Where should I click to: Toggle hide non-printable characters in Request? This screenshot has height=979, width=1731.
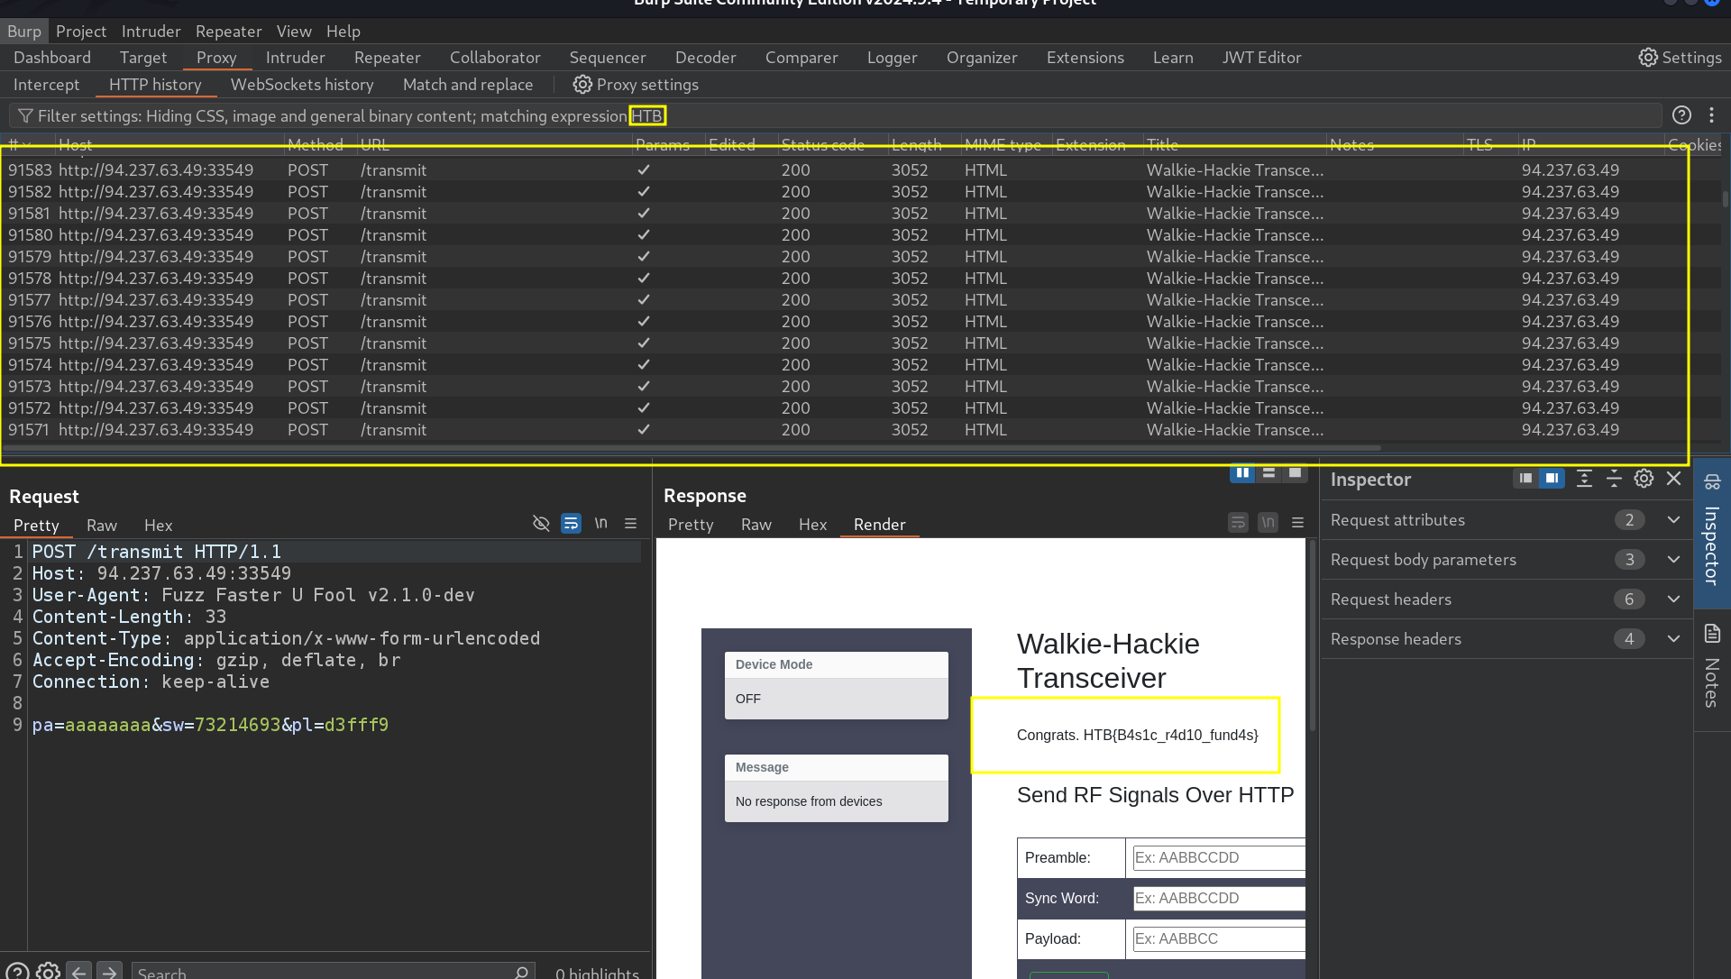click(x=541, y=524)
